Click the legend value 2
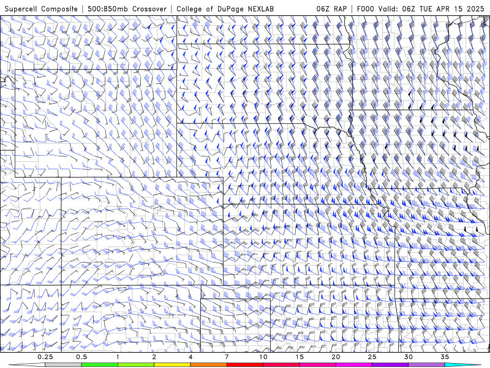This screenshot has height=368, width=490. click(154, 357)
